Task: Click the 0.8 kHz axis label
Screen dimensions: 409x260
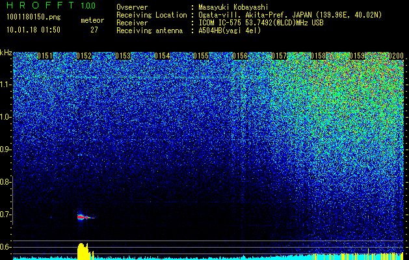Action: (6, 182)
